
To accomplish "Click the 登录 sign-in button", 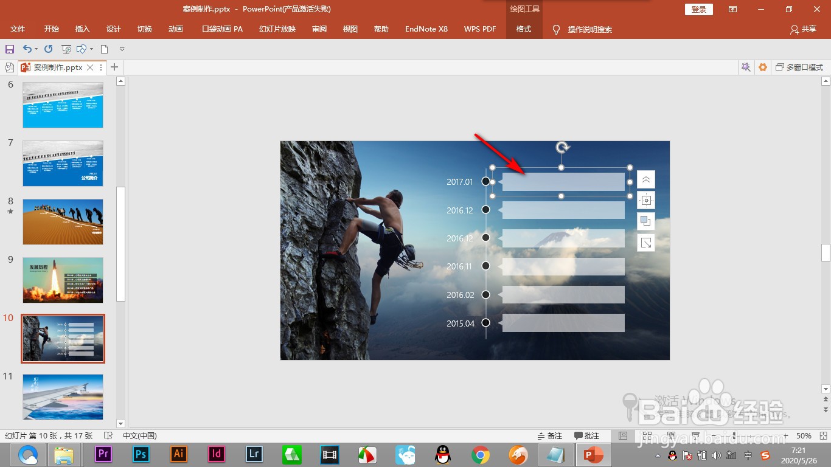I will [699, 9].
